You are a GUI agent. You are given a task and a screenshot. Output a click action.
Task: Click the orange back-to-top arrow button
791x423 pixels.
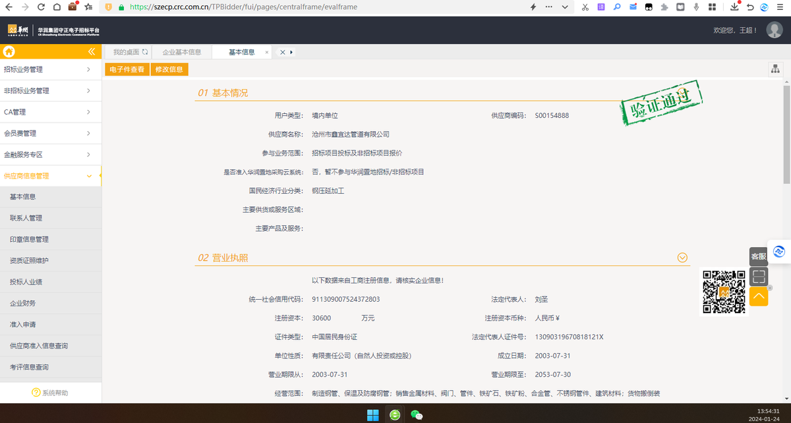(759, 296)
